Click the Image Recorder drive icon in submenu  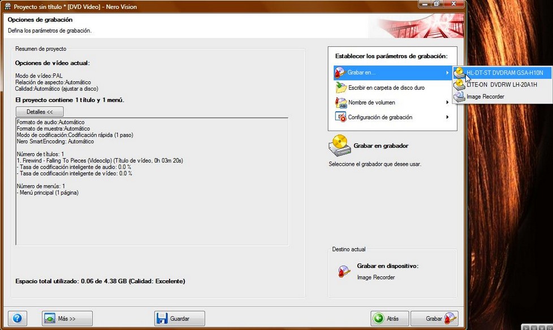coord(459,97)
